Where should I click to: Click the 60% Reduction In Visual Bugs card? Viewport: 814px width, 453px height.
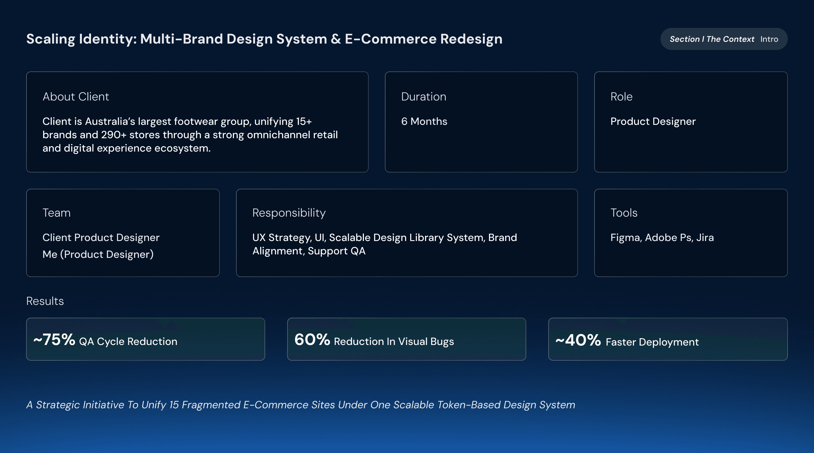tap(406, 339)
